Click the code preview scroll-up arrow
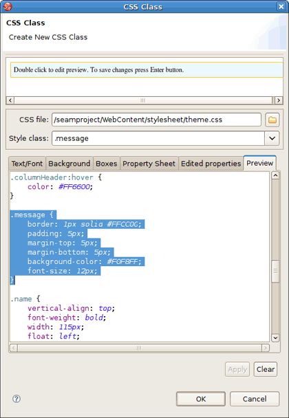Image resolution: width=289 pixels, height=418 pixels. pyautogui.click(x=275, y=175)
